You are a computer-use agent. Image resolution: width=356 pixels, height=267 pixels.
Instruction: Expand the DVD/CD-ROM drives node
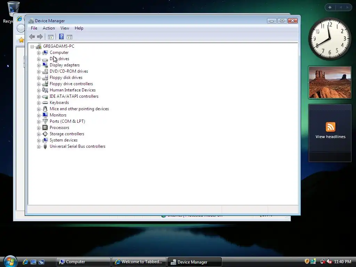[x=39, y=72]
